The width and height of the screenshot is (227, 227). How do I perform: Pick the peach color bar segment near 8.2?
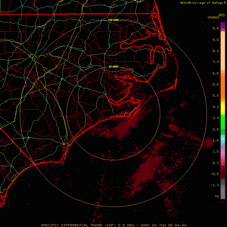[x=223, y=52]
